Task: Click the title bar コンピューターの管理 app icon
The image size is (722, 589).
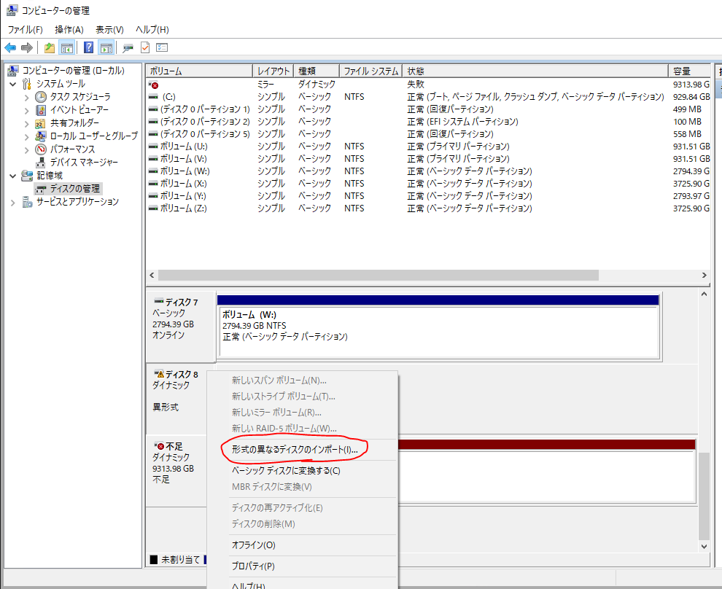Action: (12, 10)
